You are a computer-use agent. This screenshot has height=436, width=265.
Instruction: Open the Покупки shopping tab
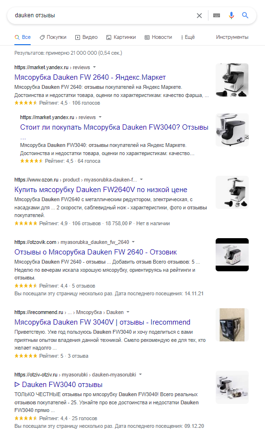(x=53, y=37)
